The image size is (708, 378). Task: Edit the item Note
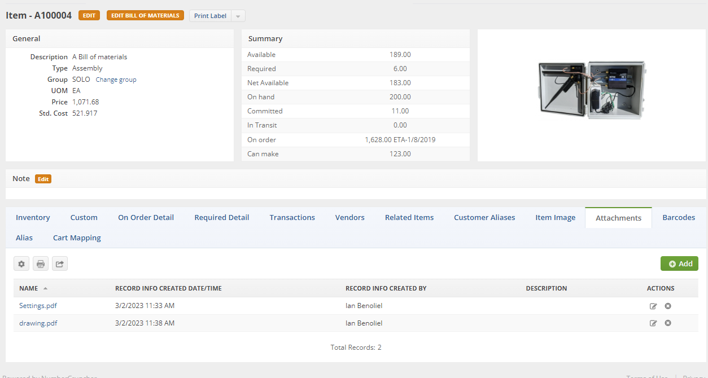[43, 179]
